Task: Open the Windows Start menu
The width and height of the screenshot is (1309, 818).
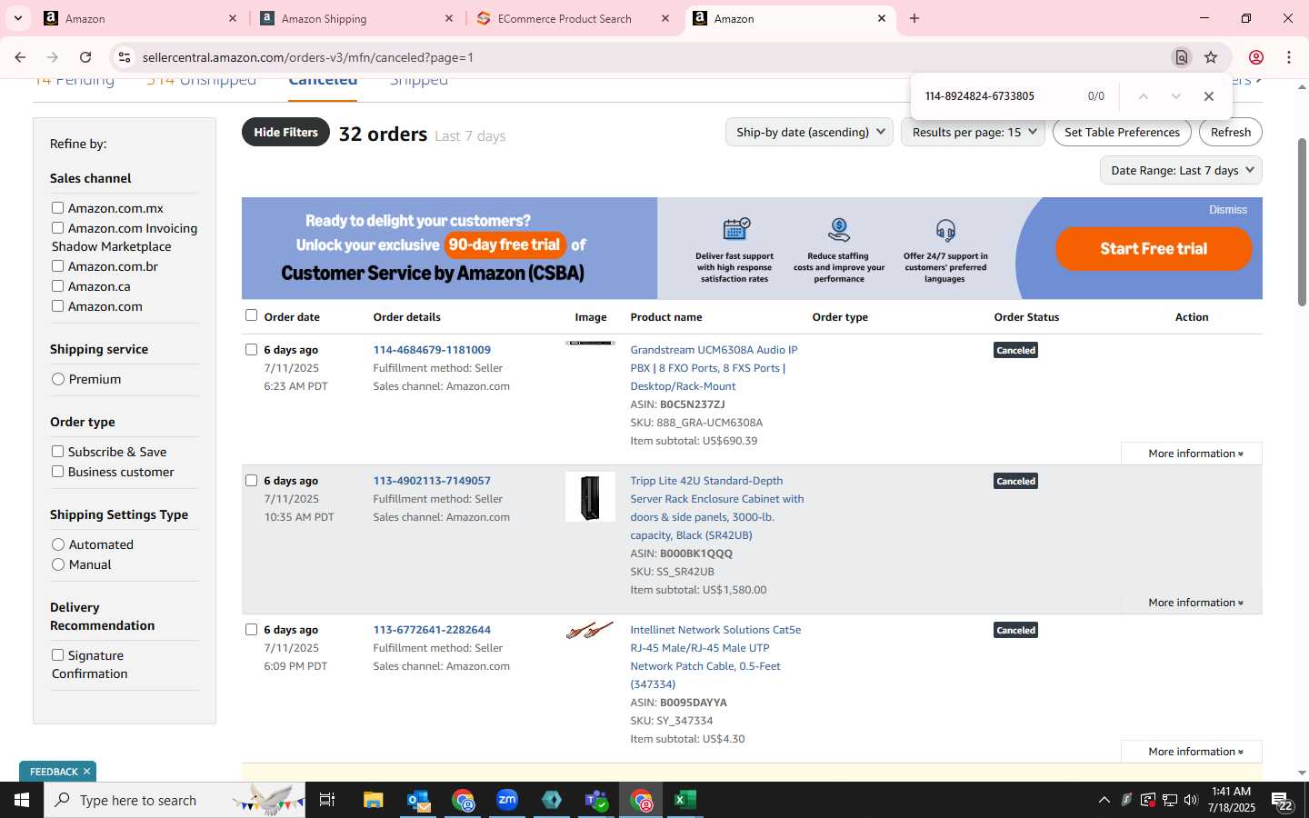Action: coord(22,800)
